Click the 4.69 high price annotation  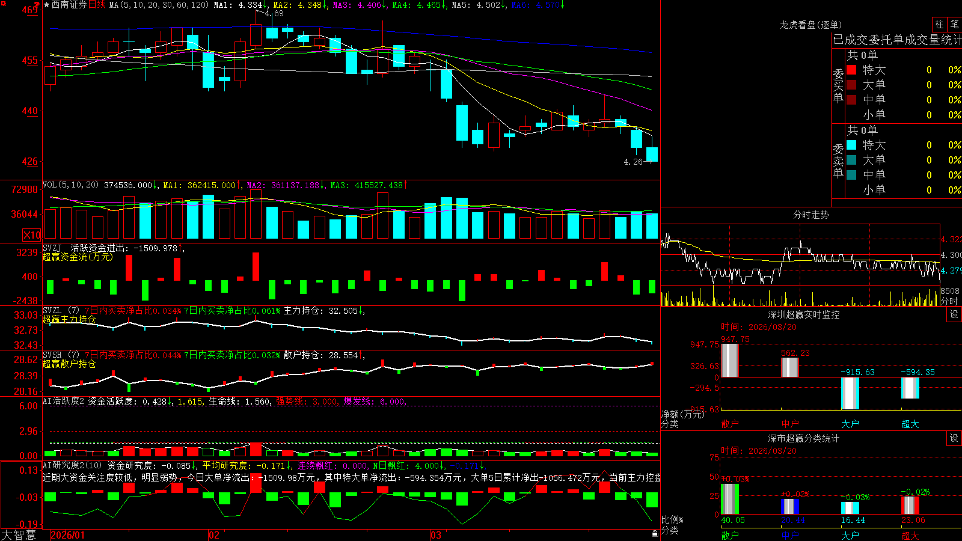274,13
